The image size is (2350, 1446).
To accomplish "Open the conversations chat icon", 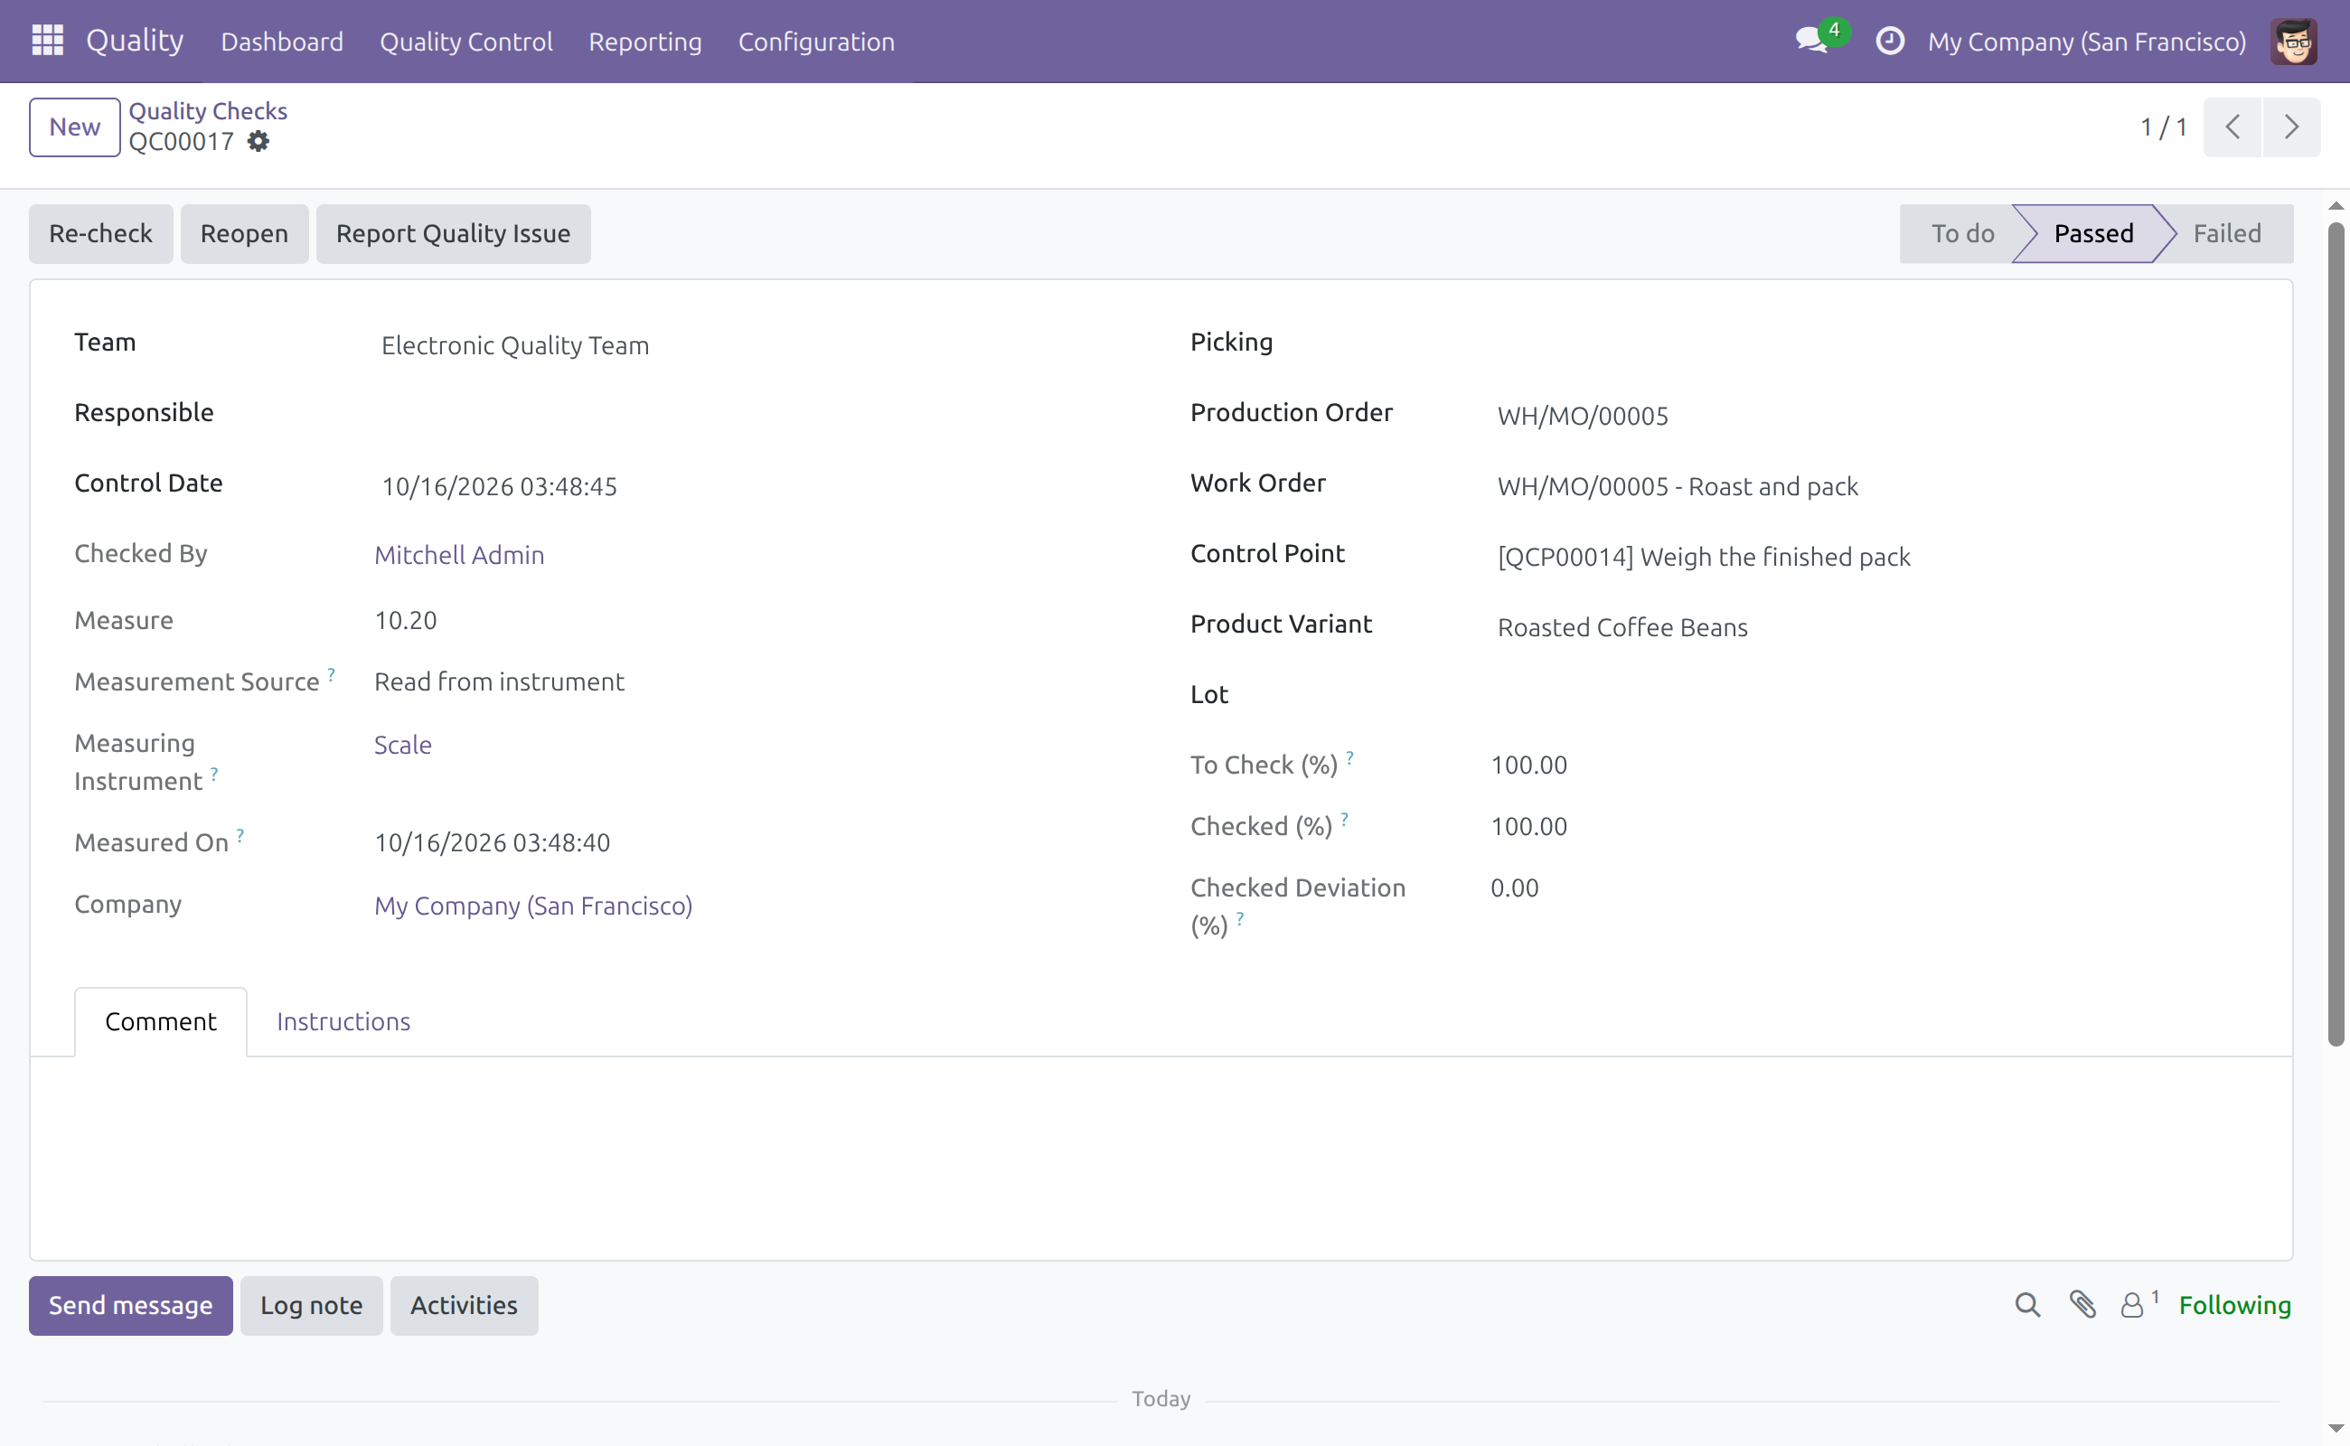I will 1811,40.
